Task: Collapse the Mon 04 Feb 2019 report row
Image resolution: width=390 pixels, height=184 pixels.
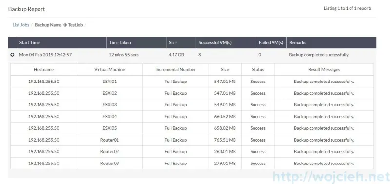Action: [12, 55]
